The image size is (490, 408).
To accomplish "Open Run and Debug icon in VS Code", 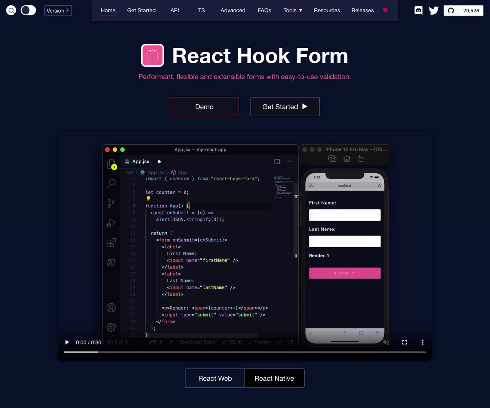I will [111, 223].
